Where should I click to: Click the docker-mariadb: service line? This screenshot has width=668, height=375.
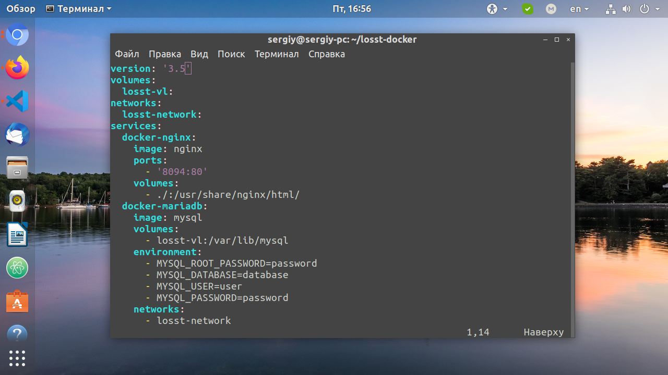[165, 206]
